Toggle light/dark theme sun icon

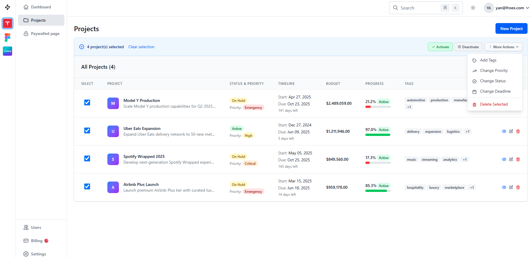pyautogui.click(x=473, y=8)
